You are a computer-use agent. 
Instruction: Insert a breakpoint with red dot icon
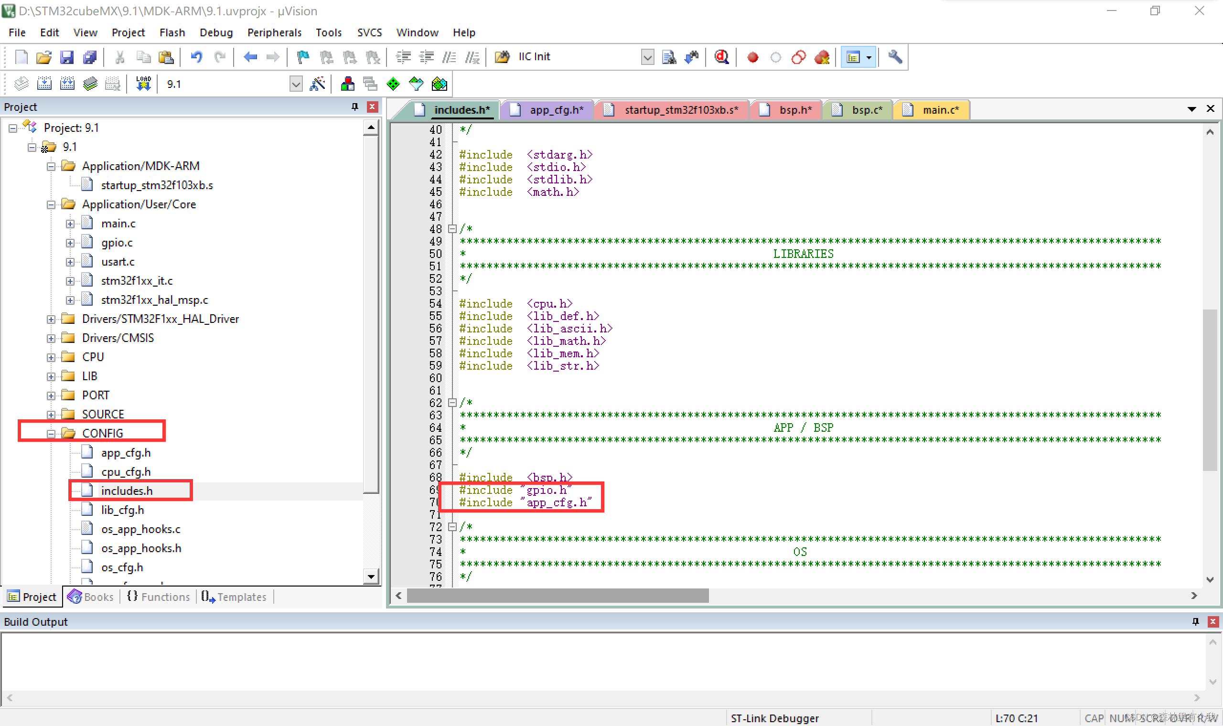(753, 57)
